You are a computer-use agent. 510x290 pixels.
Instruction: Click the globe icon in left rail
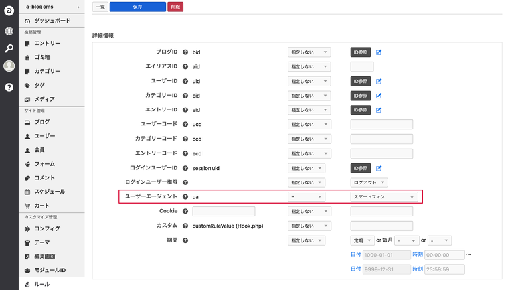point(9,31)
